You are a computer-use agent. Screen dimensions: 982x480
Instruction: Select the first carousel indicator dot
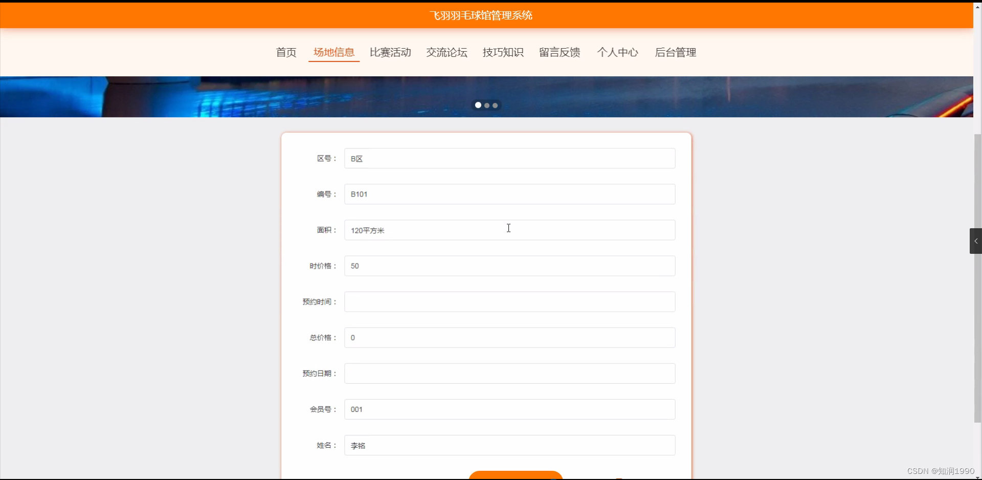click(x=478, y=105)
